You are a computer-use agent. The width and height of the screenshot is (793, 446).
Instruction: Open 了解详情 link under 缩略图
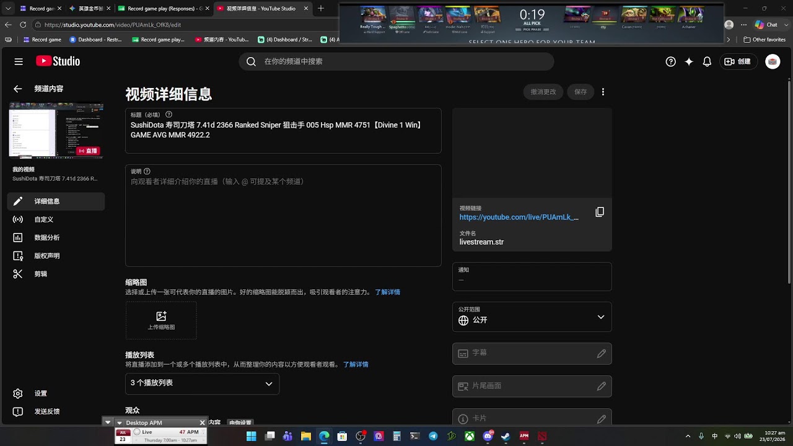[x=387, y=292]
